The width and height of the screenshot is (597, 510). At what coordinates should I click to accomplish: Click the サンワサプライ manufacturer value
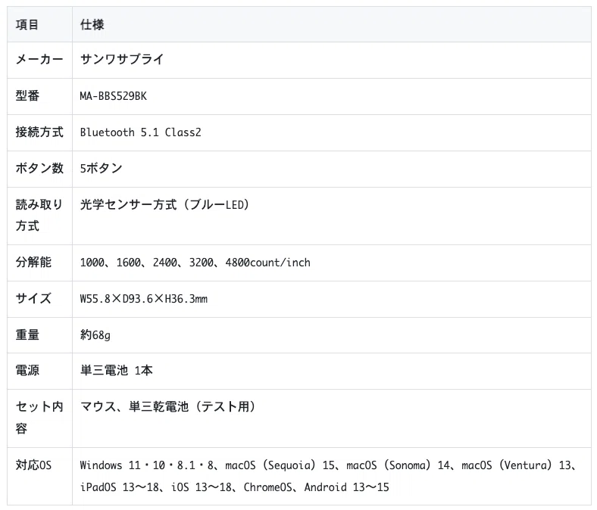(x=122, y=59)
